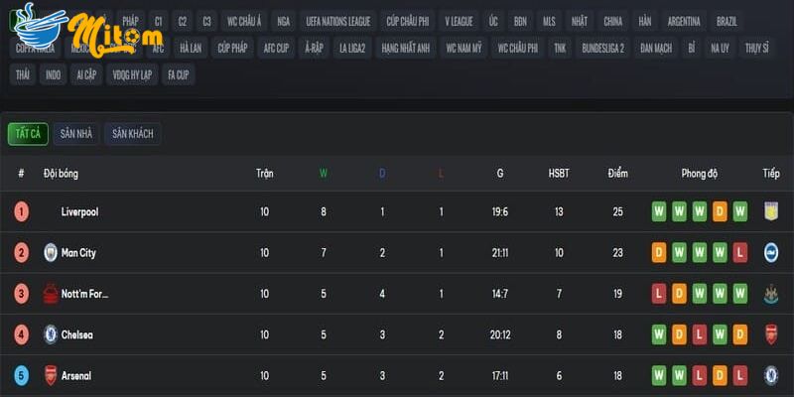
Task: Sort the table by Điểm column
Action: point(618,174)
